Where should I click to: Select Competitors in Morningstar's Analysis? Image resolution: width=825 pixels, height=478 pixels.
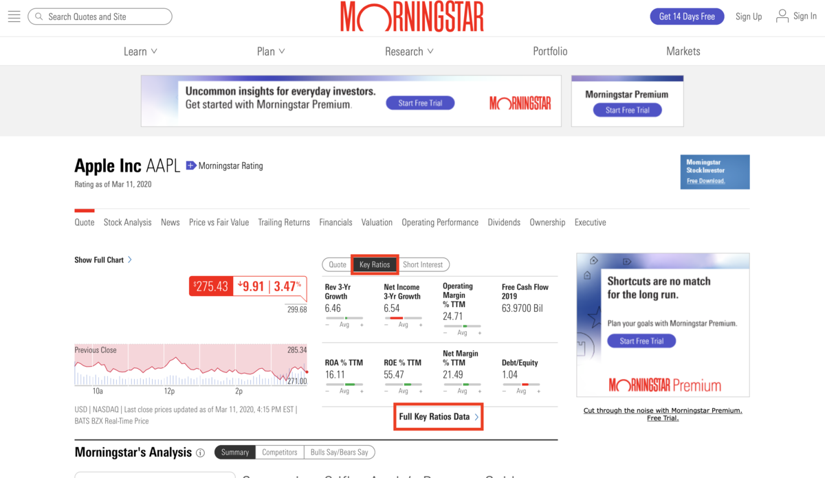pos(279,453)
